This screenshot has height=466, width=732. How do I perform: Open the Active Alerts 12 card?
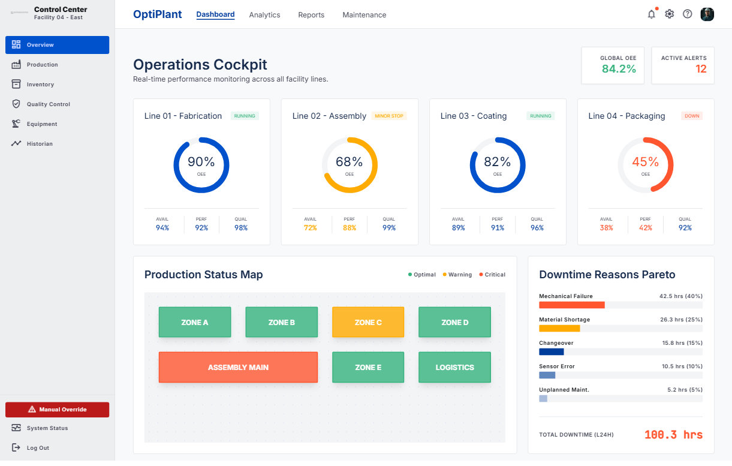point(683,65)
